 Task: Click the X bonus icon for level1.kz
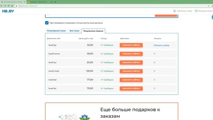[154, 88]
